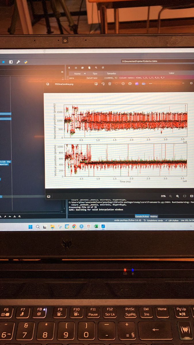Open Spyder Preferences wrench icon
Viewport: 194px width, 345px height.
tap(18, 62)
